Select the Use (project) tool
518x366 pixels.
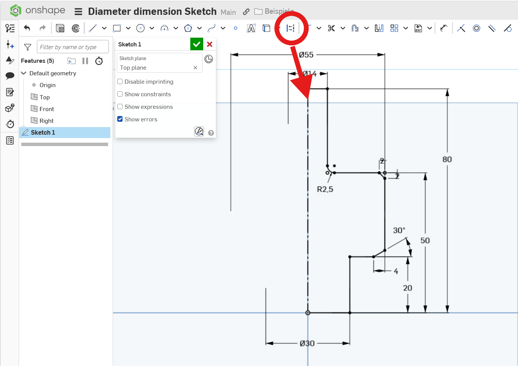point(267,28)
